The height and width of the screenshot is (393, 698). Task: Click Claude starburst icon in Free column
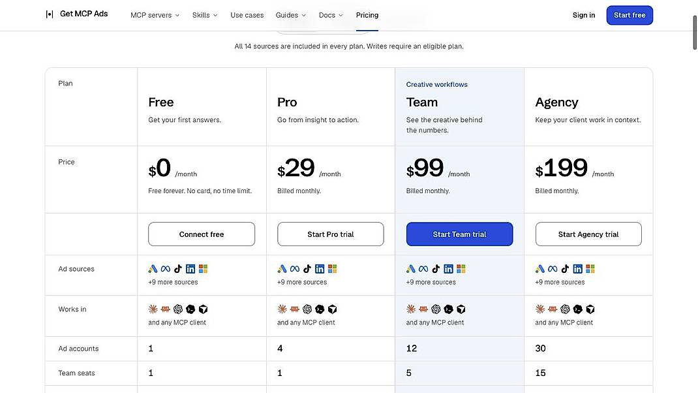click(x=153, y=309)
